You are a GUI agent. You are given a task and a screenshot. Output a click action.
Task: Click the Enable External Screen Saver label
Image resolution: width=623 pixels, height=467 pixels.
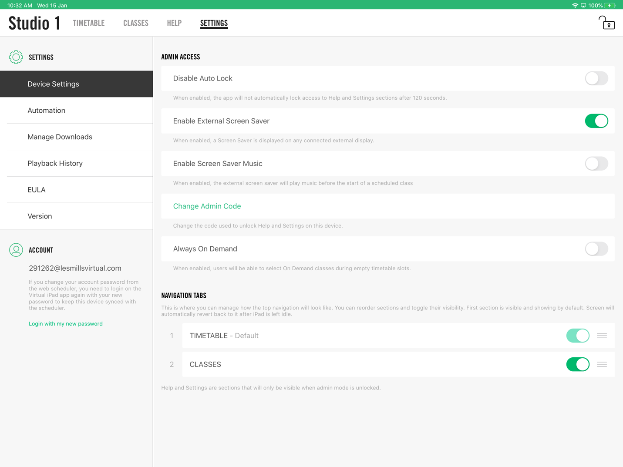[x=221, y=121]
